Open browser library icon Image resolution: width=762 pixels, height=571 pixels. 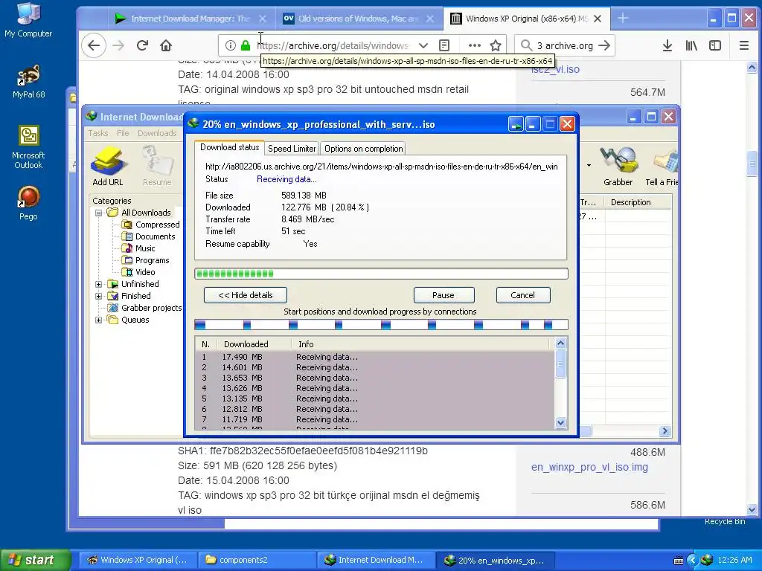pos(691,45)
